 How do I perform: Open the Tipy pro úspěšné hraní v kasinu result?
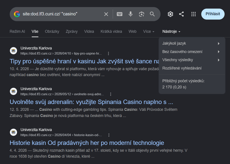(84, 61)
